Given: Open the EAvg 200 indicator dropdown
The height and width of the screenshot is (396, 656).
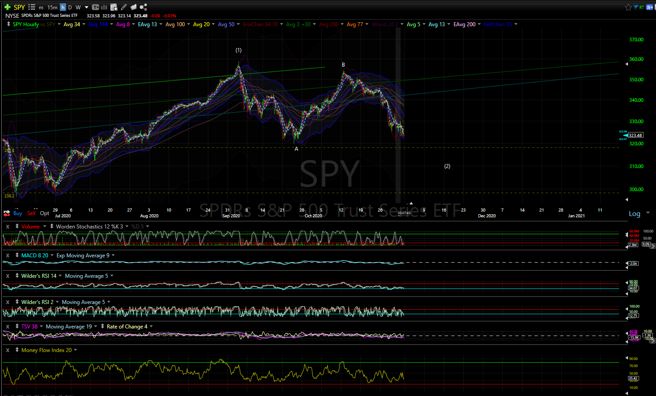Looking at the screenshot, I should click(x=479, y=24).
